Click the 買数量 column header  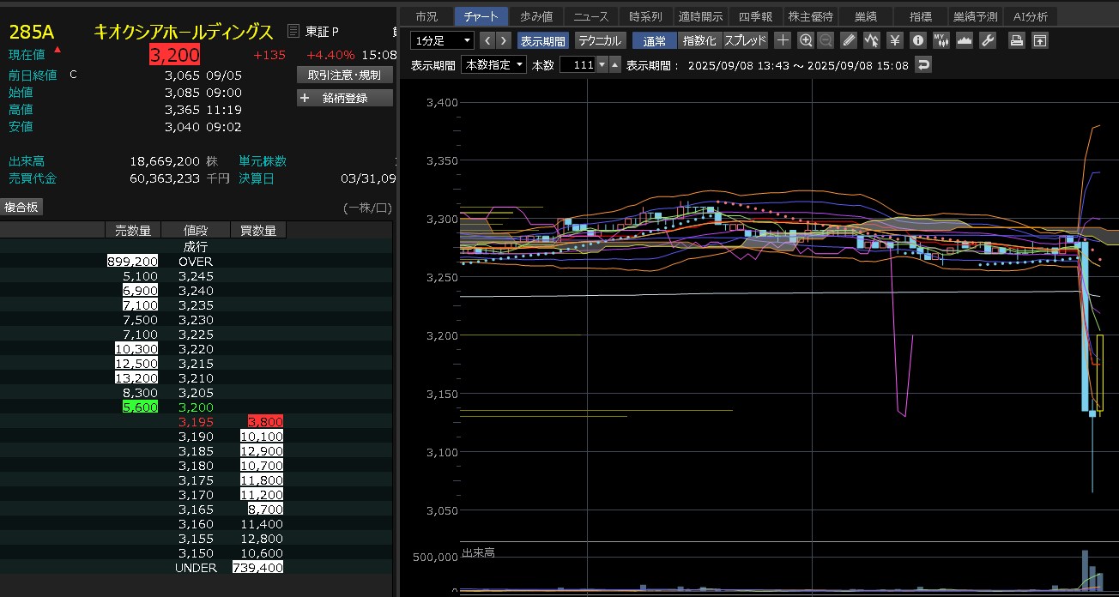[258, 230]
